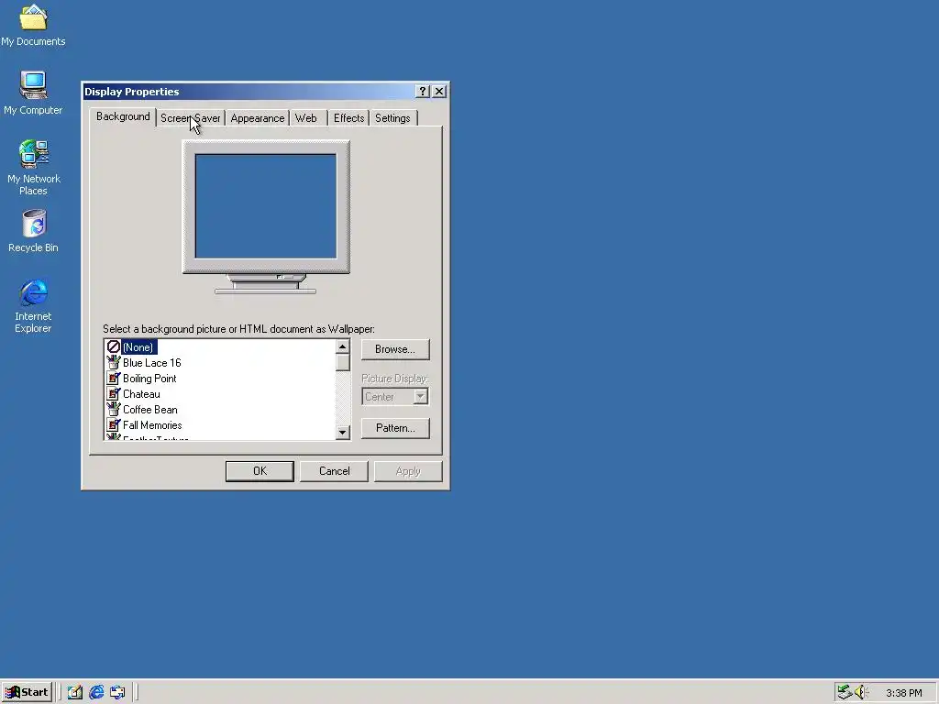Click the monitor preview image
Viewport: 939px width, 704px height.
(x=266, y=216)
